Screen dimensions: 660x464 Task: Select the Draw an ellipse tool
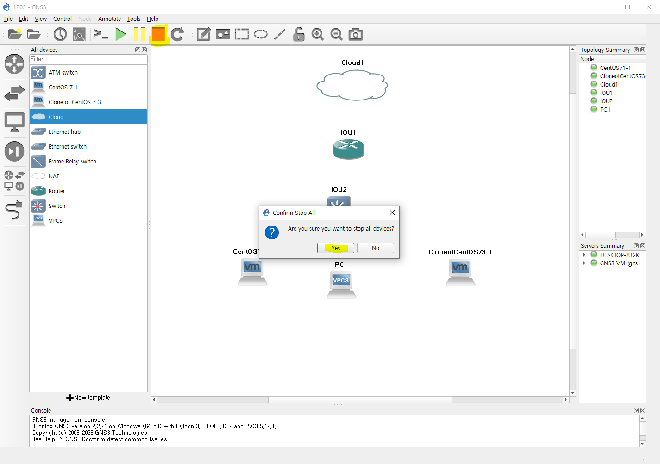(x=261, y=34)
